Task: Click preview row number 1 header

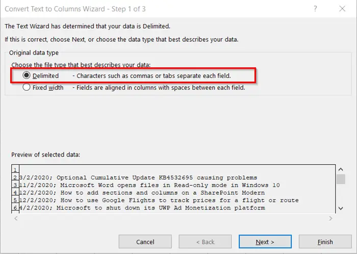Action: [15, 170]
